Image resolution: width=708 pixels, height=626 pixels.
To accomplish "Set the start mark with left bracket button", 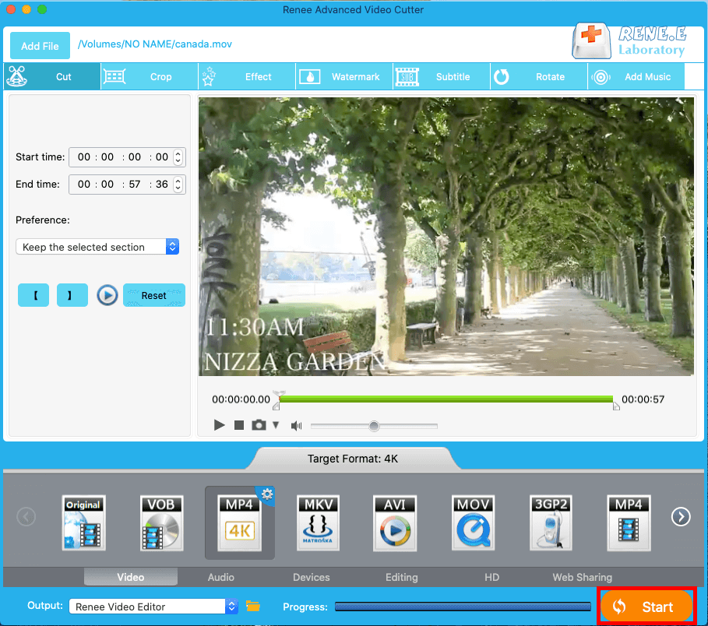I will coord(33,295).
